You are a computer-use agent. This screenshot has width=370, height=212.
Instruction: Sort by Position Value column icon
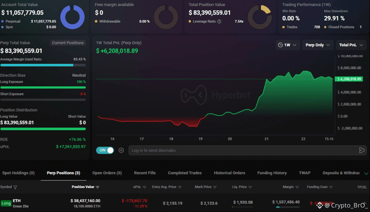[x=97, y=187]
